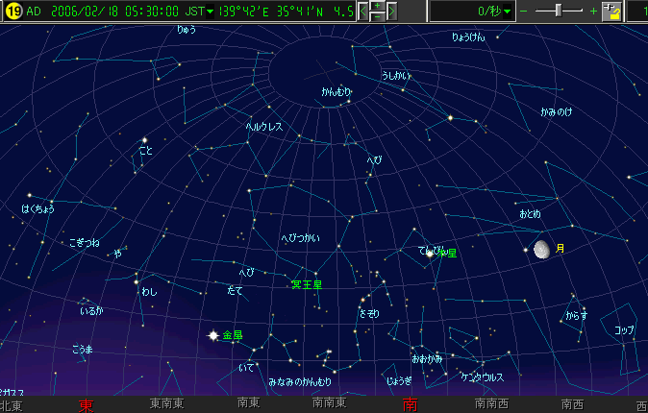Click the red South (南) compass marker
This screenshot has width=648, height=413.
tap(411, 404)
